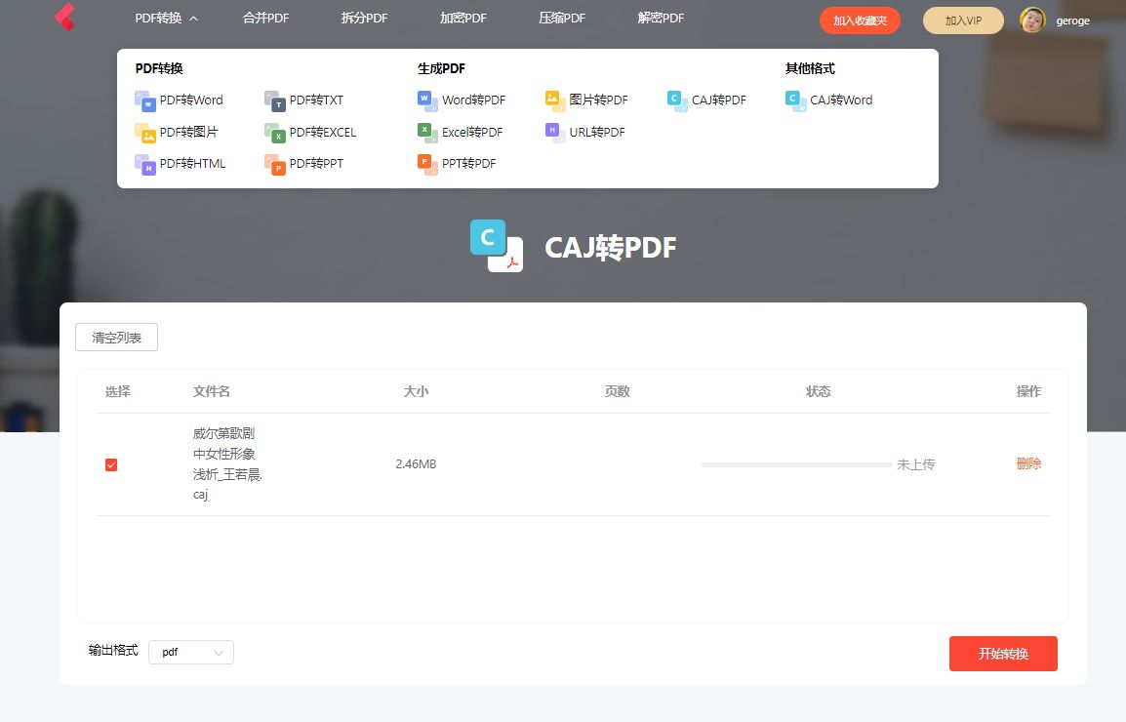Click the PDF转TXT icon
Screen dimensions: 1126x722
(275, 100)
